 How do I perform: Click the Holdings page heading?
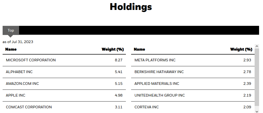tap(131, 7)
